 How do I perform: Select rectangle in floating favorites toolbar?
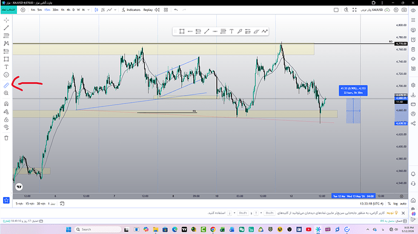point(182,31)
